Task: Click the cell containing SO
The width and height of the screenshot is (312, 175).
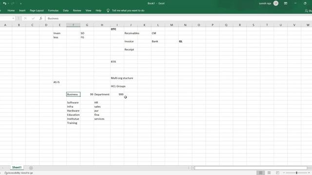Action: pos(87,33)
